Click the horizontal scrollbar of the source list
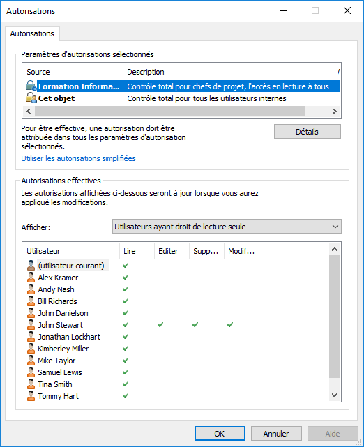This screenshot has width=364, height=447. click(x=169, y=111)
